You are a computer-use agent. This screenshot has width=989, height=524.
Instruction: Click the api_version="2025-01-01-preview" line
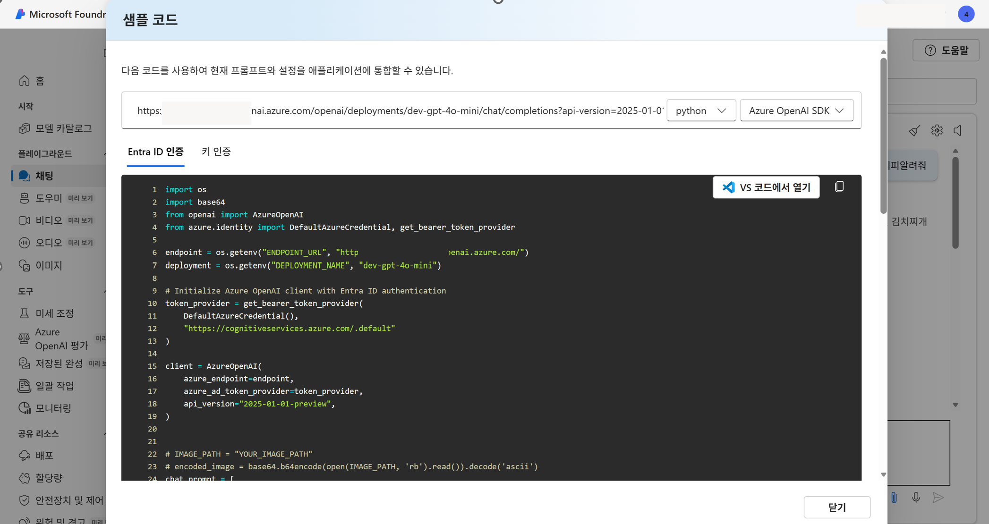pyautogui.click(x=259, y=404)
